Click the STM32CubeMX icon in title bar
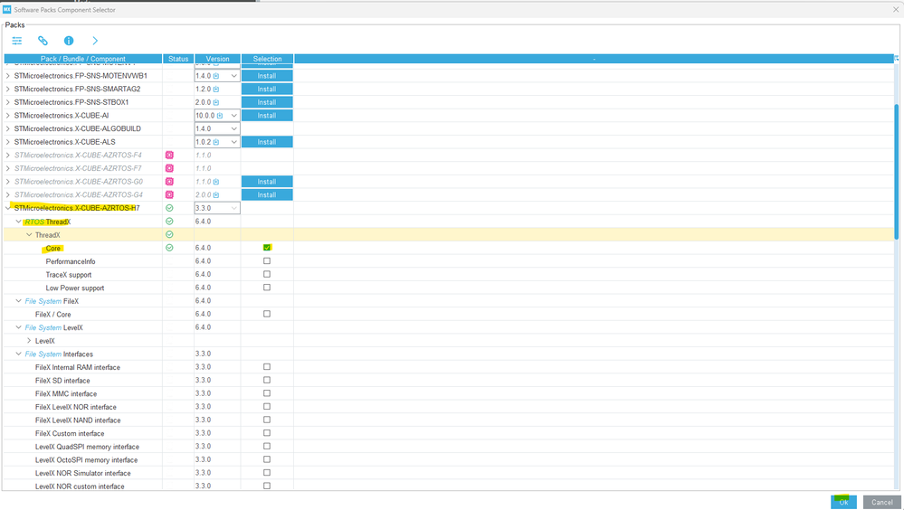This screenshot has height=510, width=904. click(7, 9)
